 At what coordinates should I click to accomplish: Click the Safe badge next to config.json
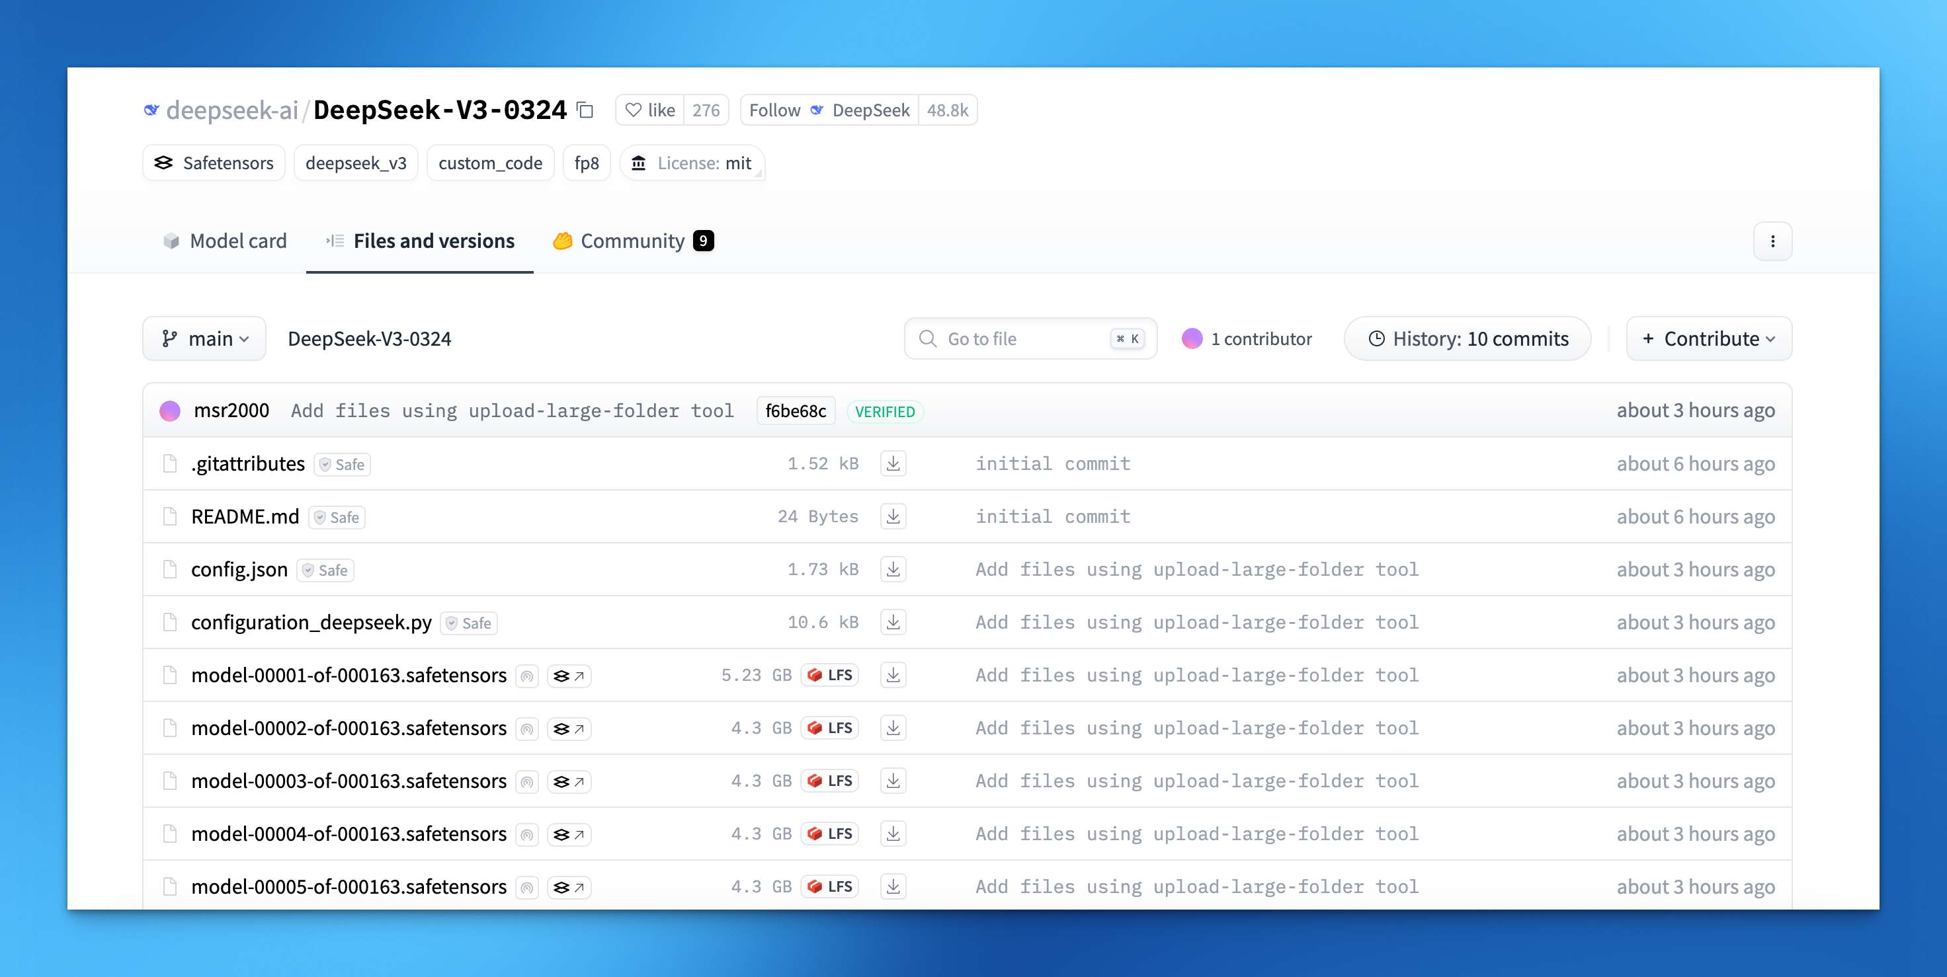[x=325, y=570]
